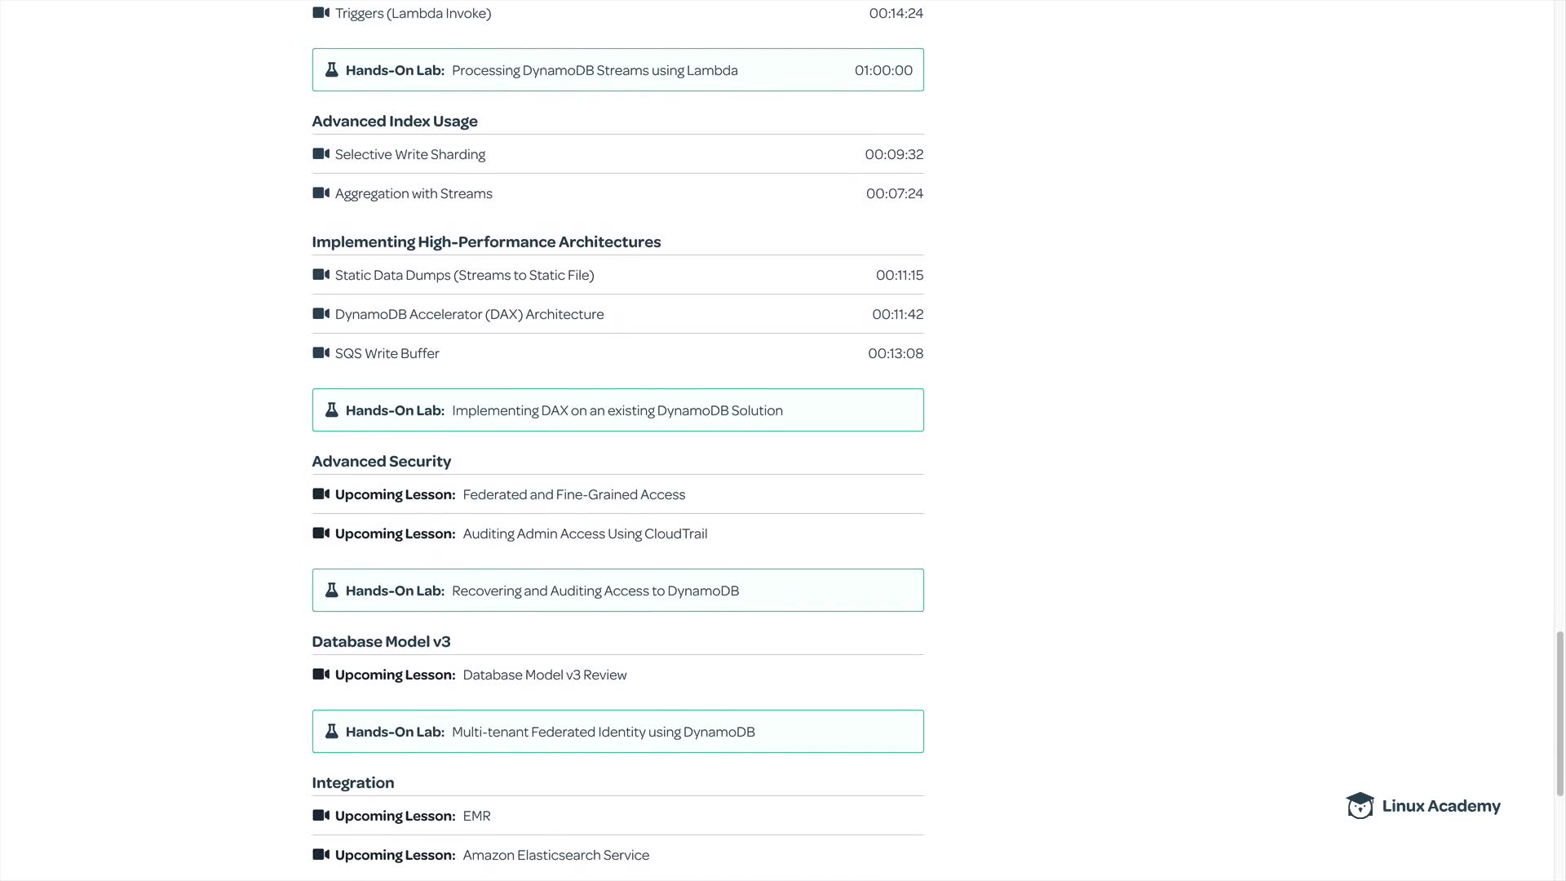Image resolution: width=1566 pixels, height=881 pixels.
Task: Open Triggers (Lambda Invoke) lesson
Action: coord(413,13)
